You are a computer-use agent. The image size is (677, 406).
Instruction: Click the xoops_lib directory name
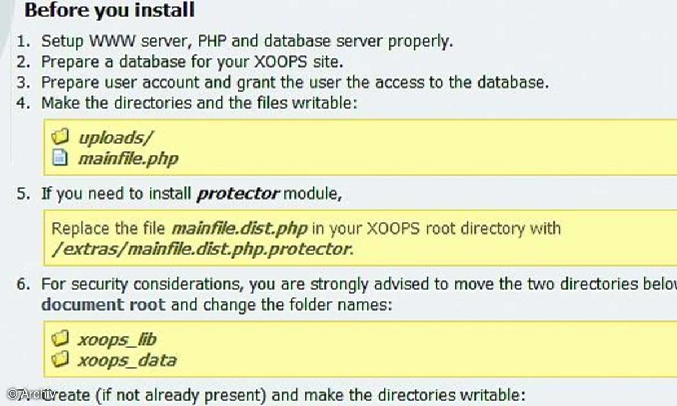click(x=117, y=339)
